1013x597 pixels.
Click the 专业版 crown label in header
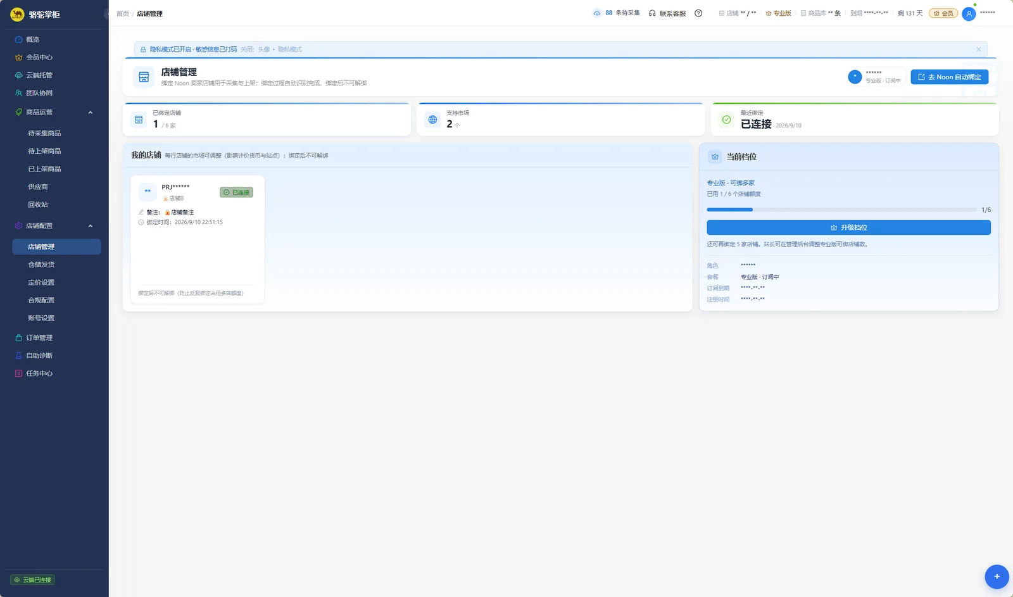coord(779,13)
